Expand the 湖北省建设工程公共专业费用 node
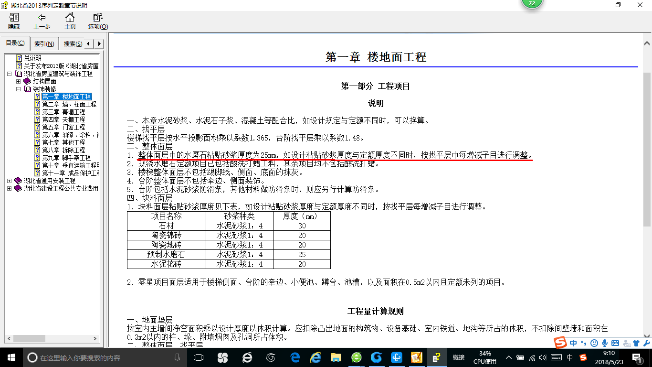The width and height of the screenshot is (652, 367). [10, 188]
